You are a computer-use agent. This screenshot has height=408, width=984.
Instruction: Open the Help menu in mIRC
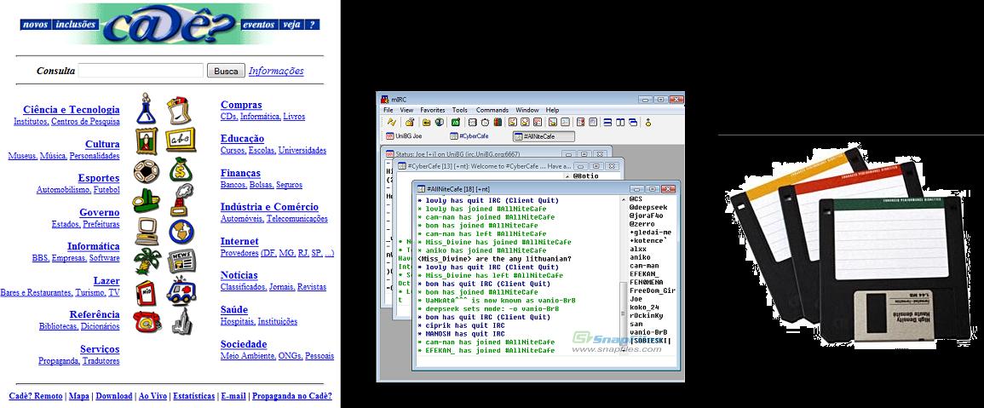pyautogui.click(x=552, y=110)
